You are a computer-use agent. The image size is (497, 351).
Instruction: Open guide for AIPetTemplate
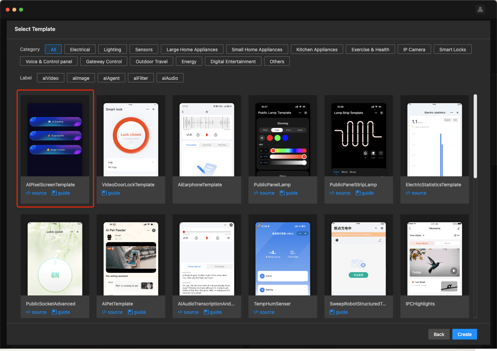[x=137, y=312]
